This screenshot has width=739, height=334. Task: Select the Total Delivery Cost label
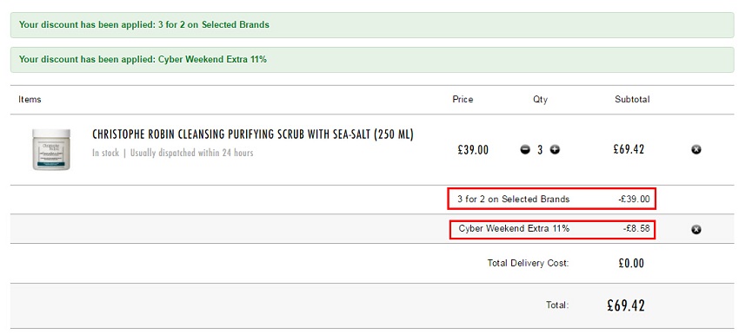pyautogui.click(x=528, y=263)
